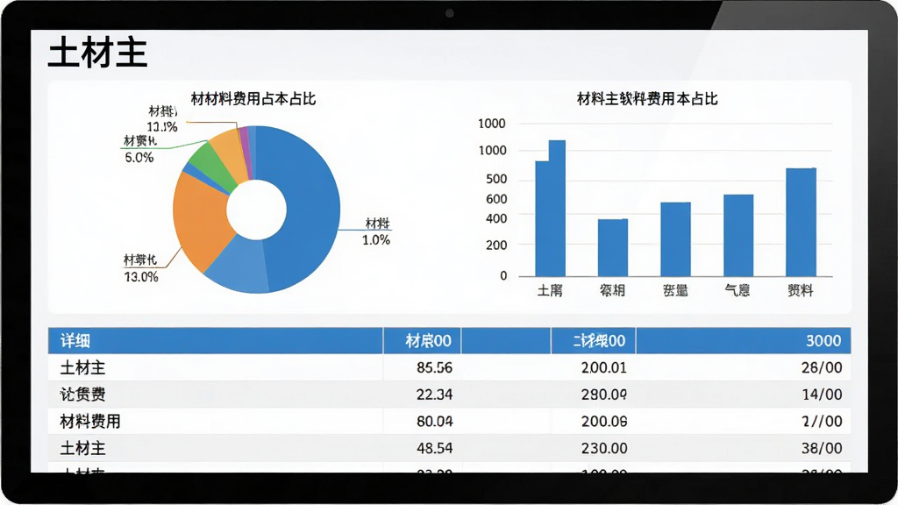Select the 土材主 row containing 85.56
This screenshot has height=505, width=898.
pyautogui.click(x=450, y=367)
